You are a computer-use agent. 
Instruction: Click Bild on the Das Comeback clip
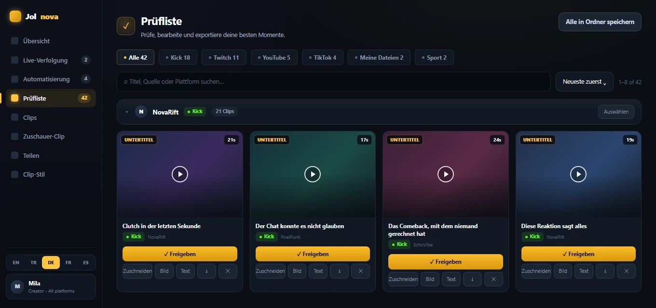(x=430, y=279)
